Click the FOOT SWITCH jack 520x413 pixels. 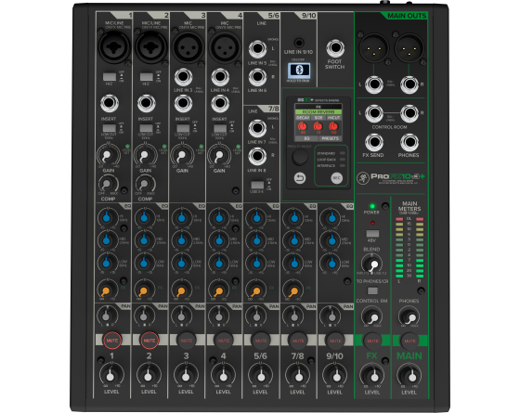(335, 48)
